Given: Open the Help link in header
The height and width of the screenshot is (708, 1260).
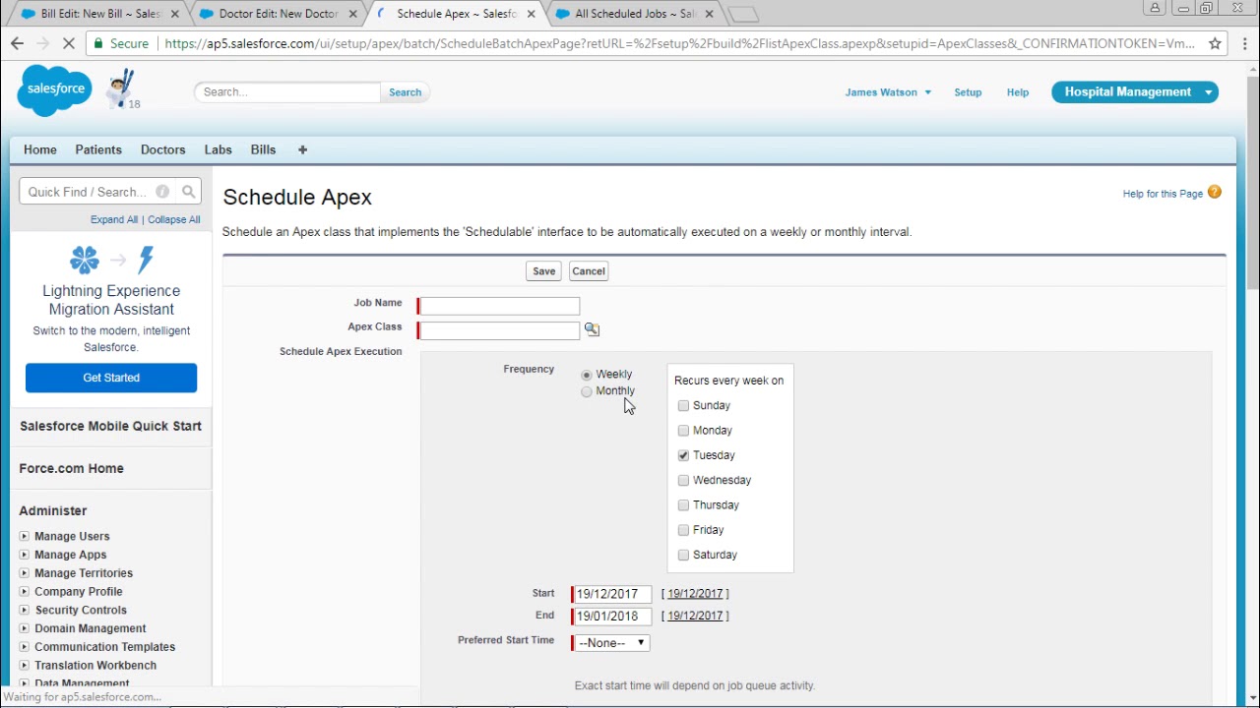Looking at the screenshot, I should (x=1018, y=92).
